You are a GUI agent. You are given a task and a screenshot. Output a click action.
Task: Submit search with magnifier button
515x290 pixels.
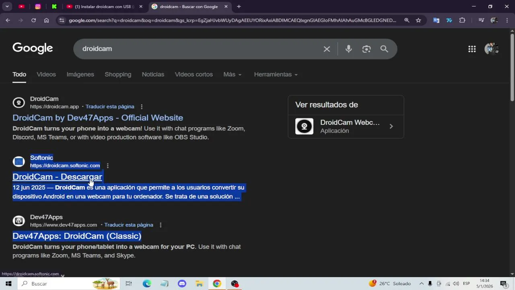(384, 49)
